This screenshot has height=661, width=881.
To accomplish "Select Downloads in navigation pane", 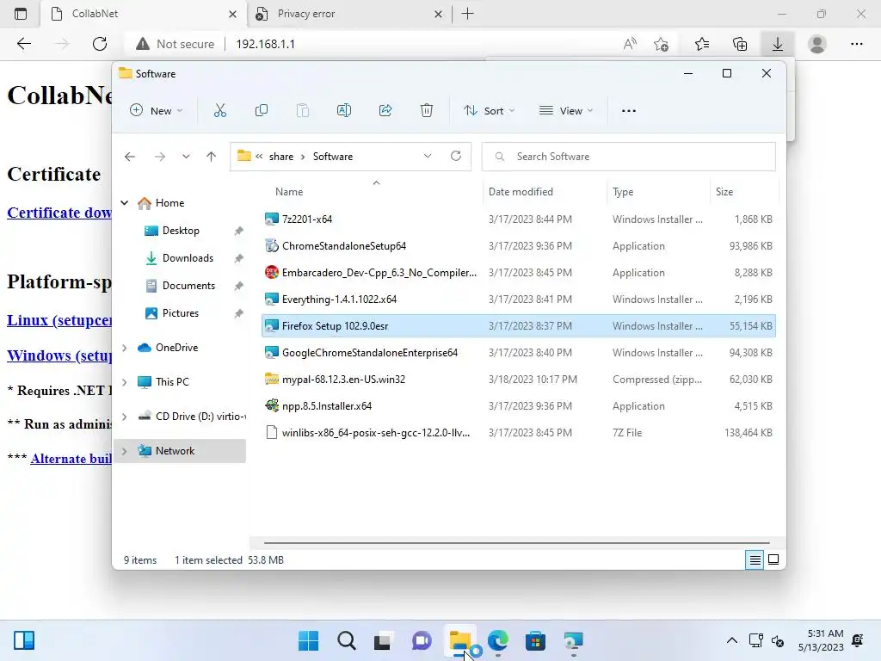I will (x=188, y=258).
